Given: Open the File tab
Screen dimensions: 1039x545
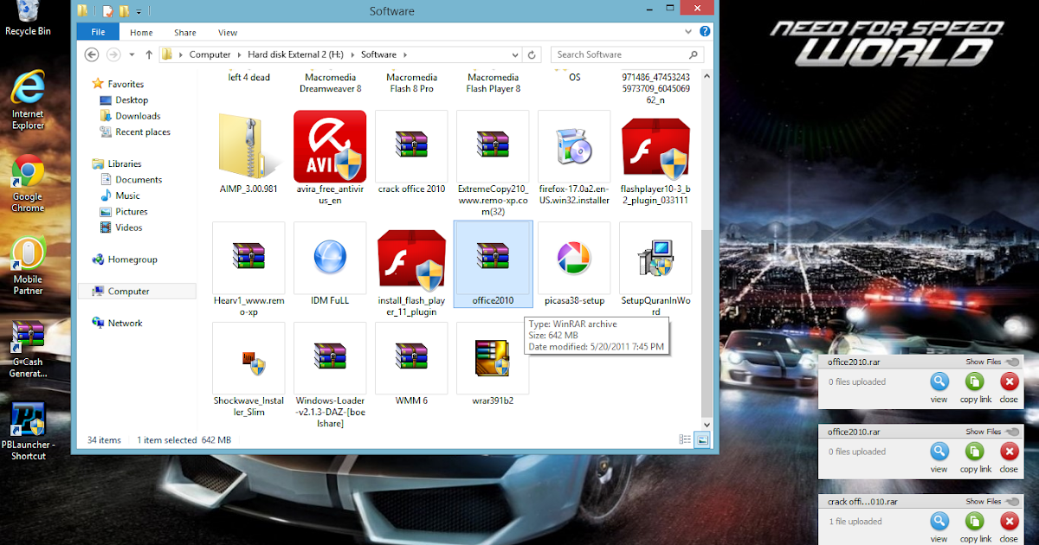Looking at the screenshot, I should [x=98, y=33].
